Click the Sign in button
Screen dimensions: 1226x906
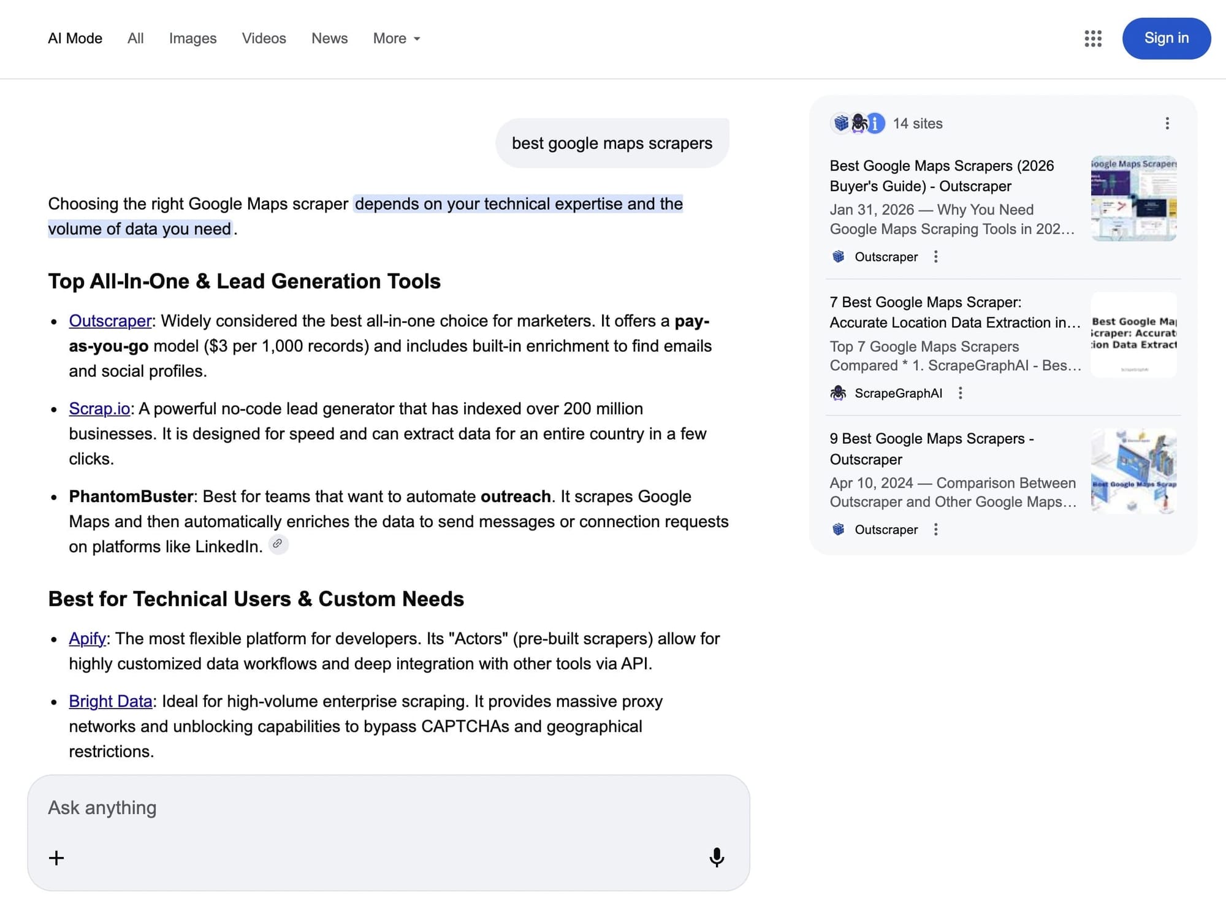pos(1165,38)
